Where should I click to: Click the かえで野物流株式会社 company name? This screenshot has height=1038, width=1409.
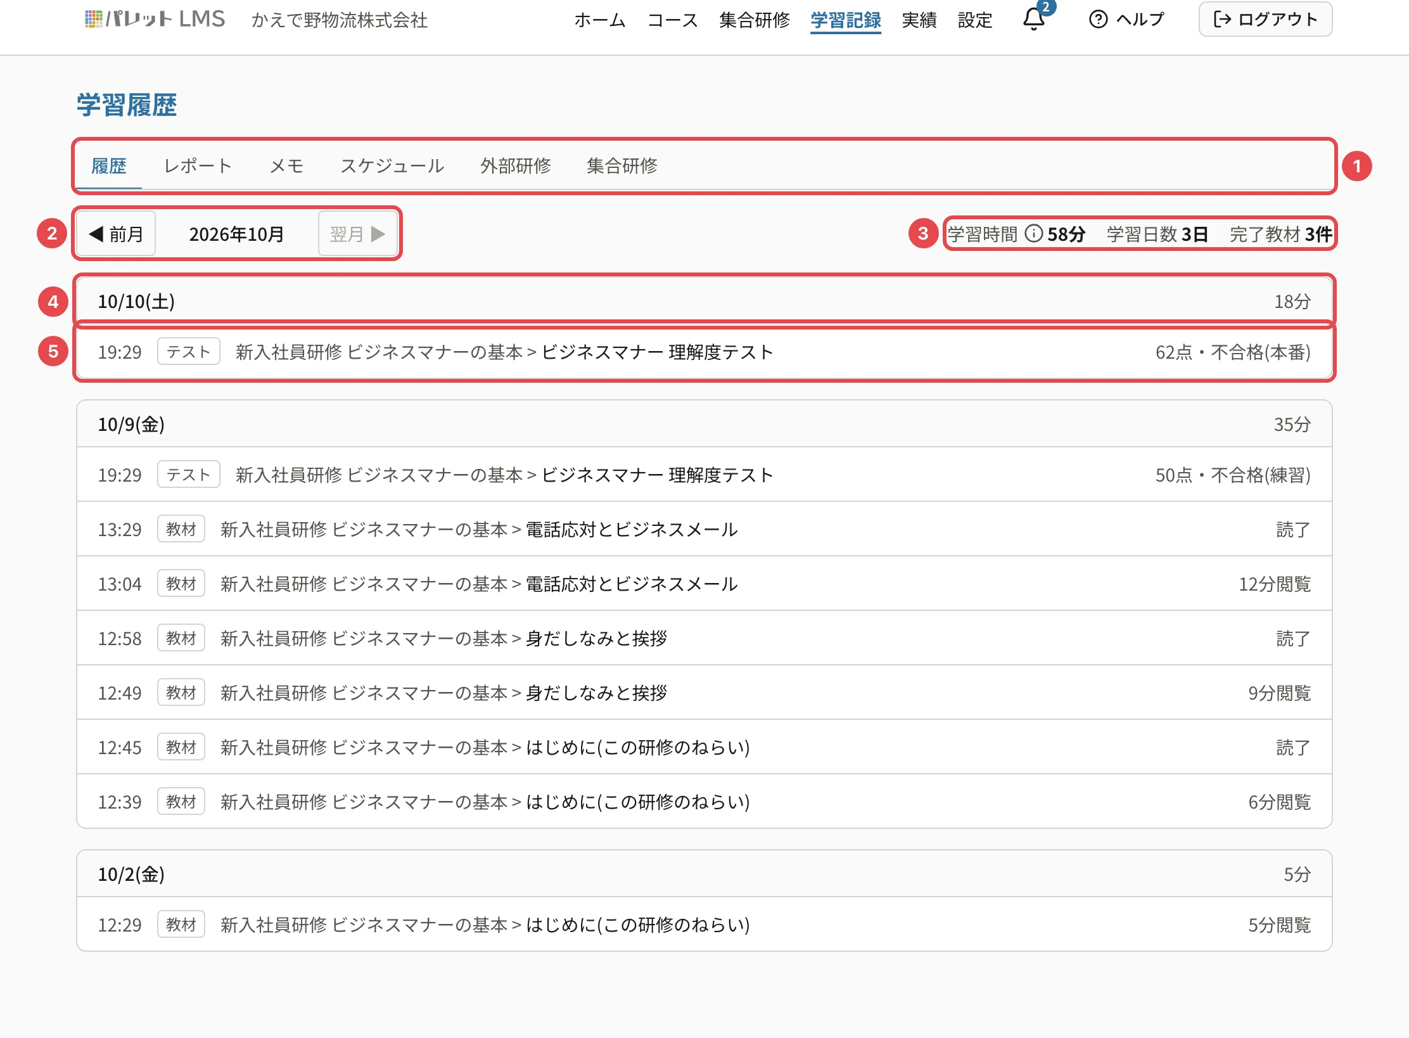(x=340, y=20)
